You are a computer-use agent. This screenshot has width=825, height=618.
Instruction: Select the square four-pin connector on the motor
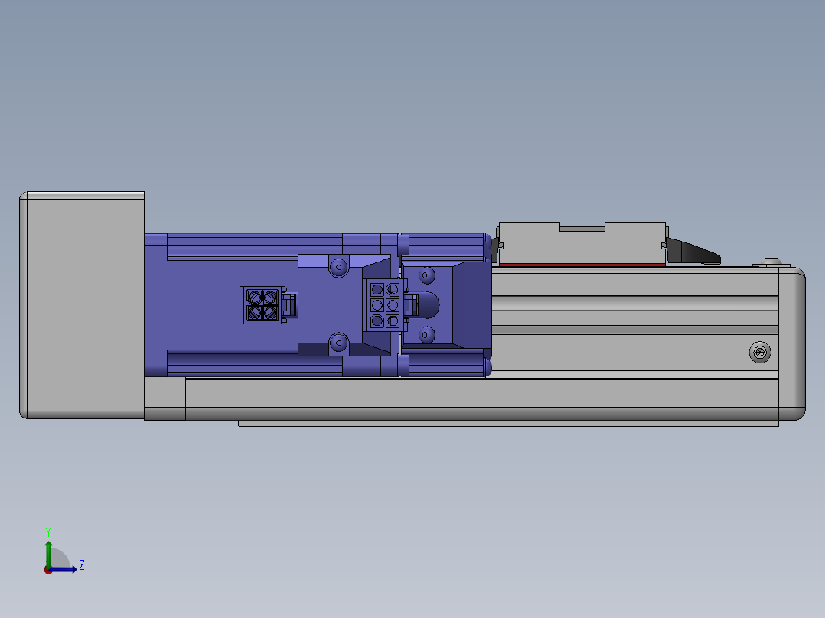(262, 305)
